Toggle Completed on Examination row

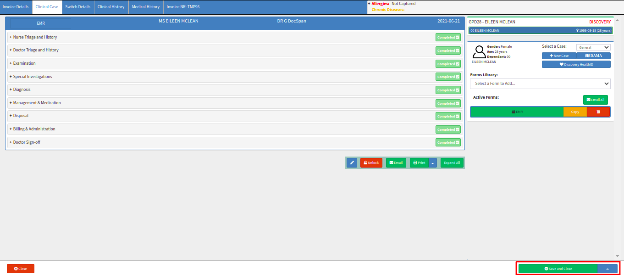[448, 64]
